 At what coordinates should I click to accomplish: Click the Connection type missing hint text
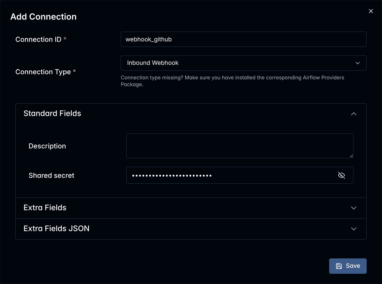click(x=232, y=81)
